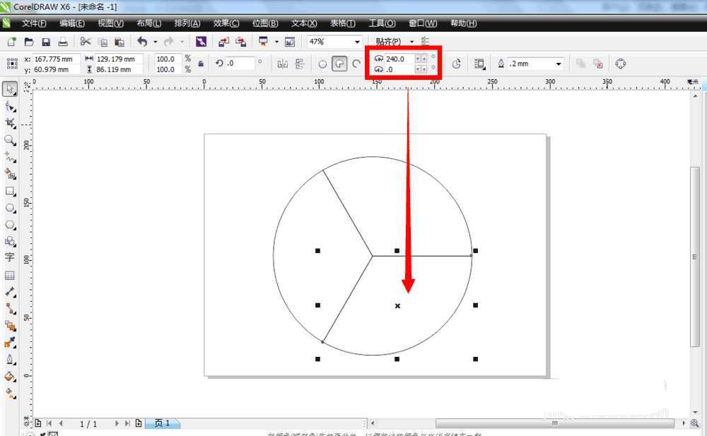Viewport: 707px width, 436px height.
Task: Switch shape to Pie mode
Action: 340,64
